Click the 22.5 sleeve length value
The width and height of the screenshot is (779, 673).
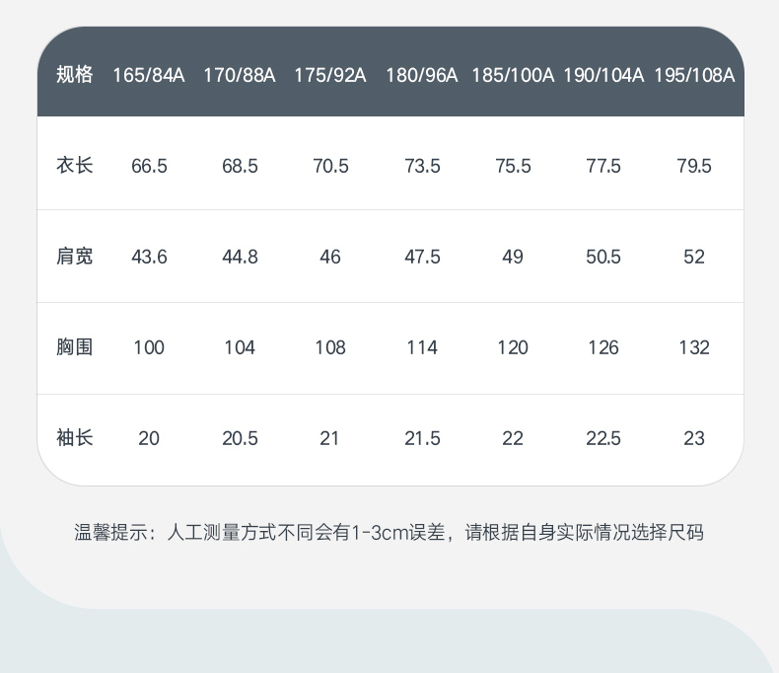pos(603,438)
